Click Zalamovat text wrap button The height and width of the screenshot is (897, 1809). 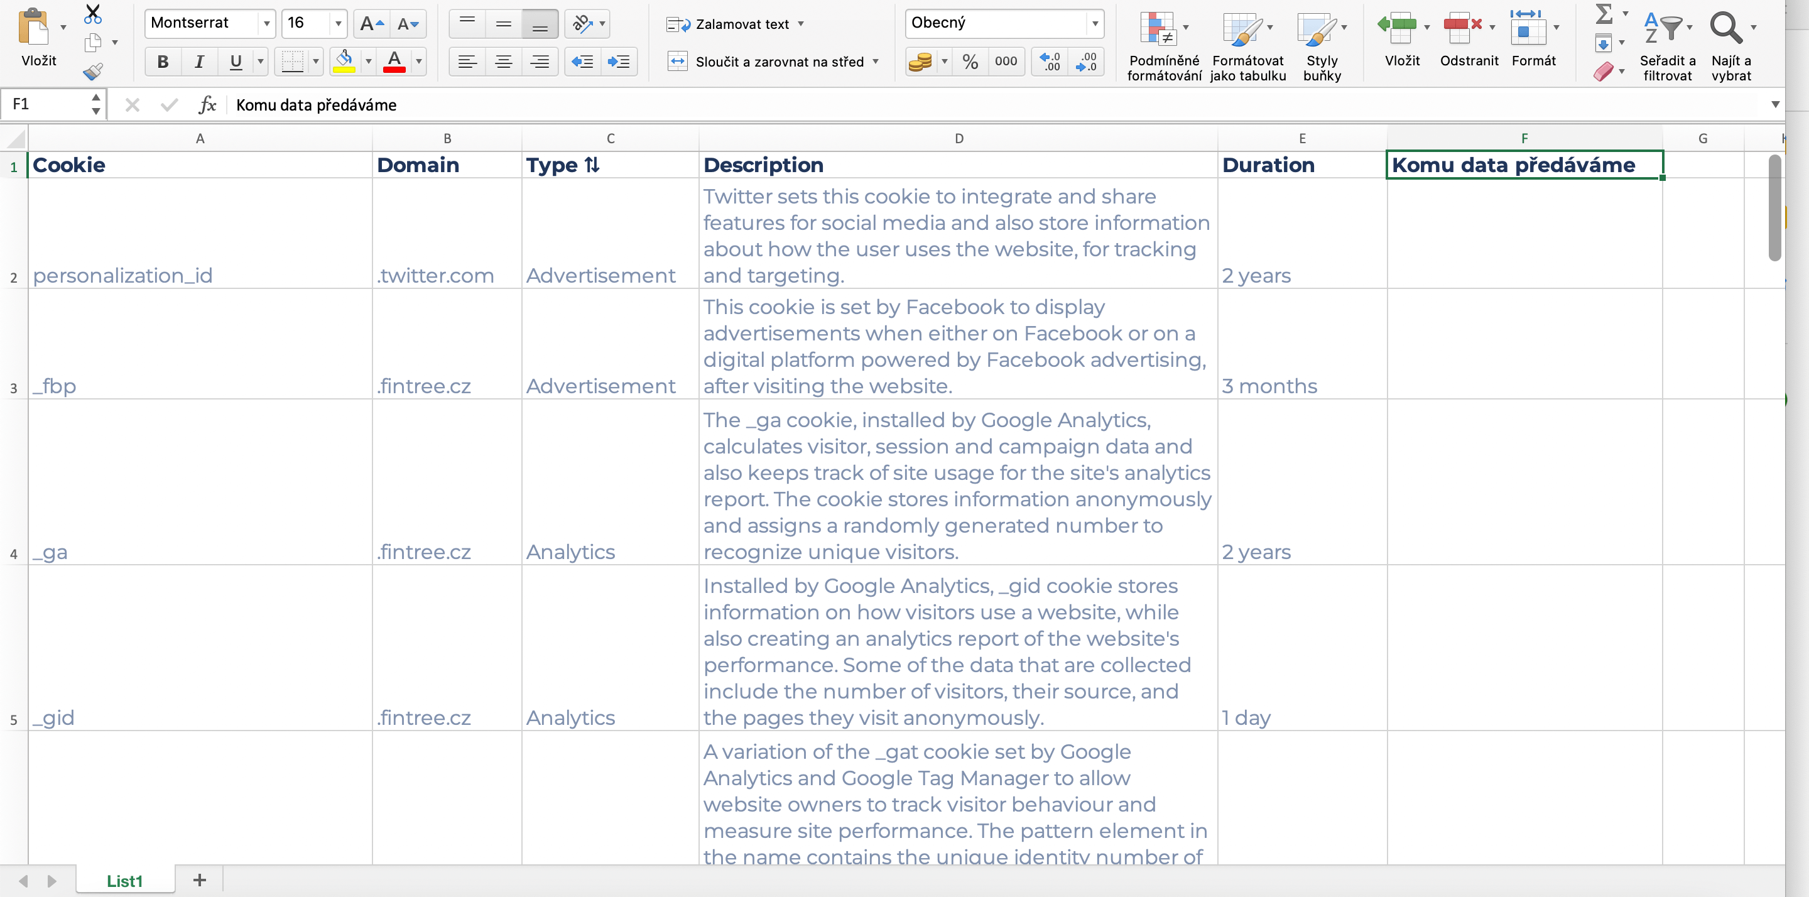(727, 24)
